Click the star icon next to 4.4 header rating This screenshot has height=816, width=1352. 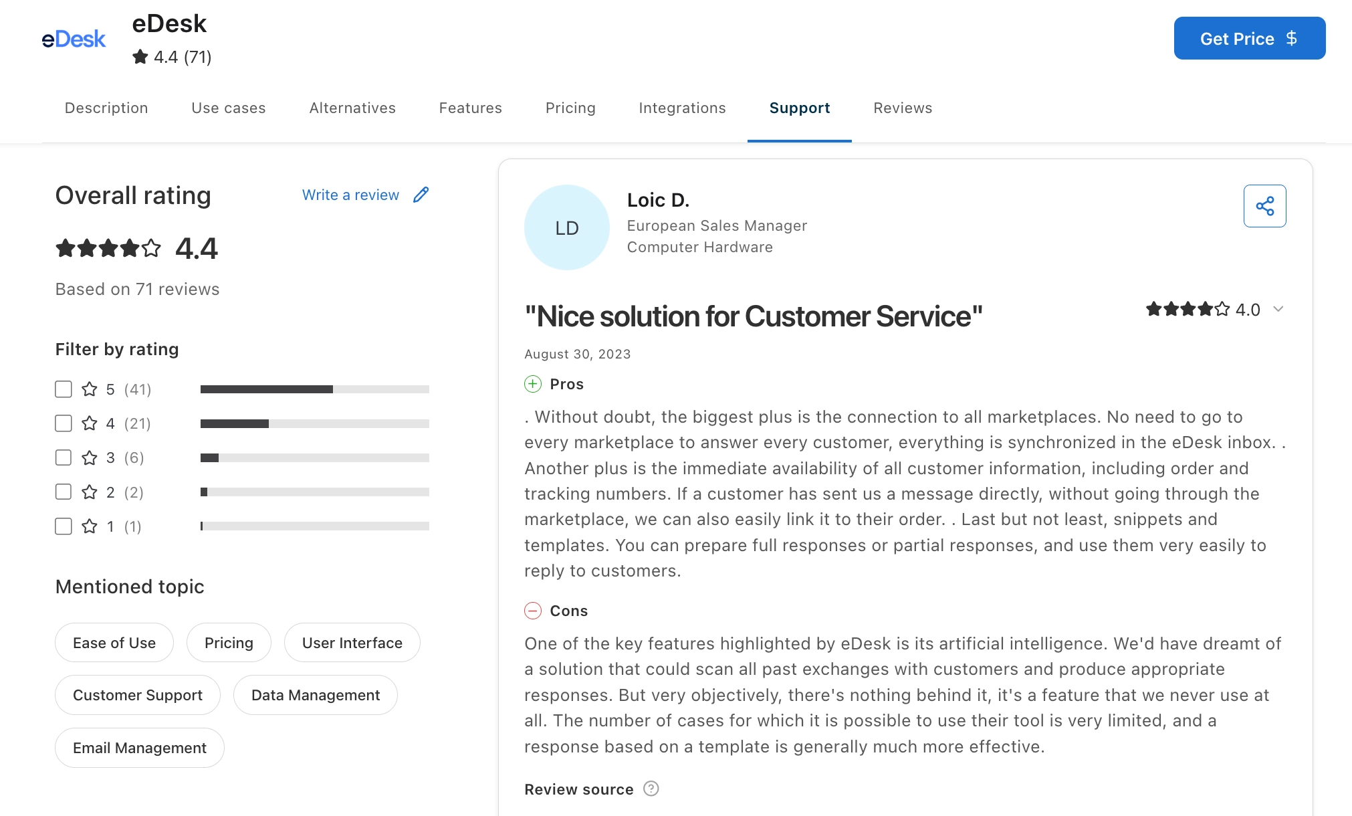tap(140, 57)
